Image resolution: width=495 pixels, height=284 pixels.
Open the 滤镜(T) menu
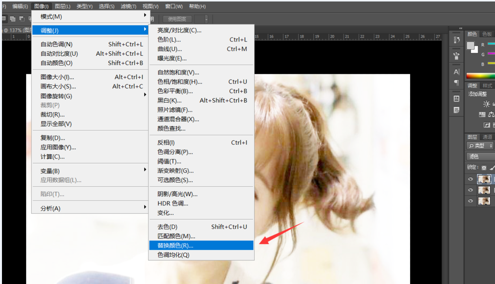click(128, 6)
